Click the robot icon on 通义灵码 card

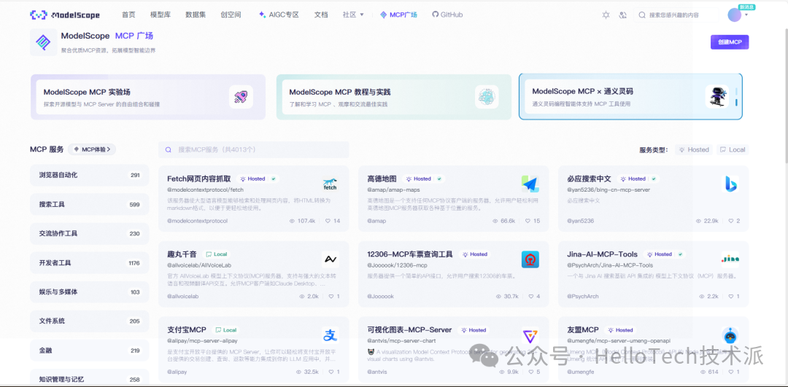[x=716, y=96]
